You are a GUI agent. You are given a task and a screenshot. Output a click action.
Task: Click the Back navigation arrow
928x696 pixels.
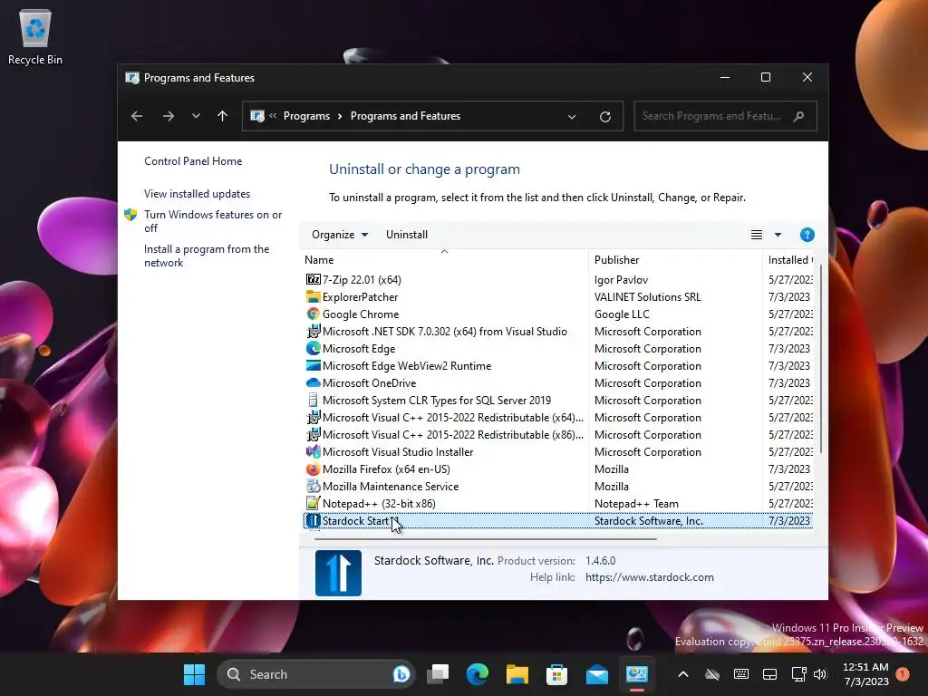click(x=137, y=116)
